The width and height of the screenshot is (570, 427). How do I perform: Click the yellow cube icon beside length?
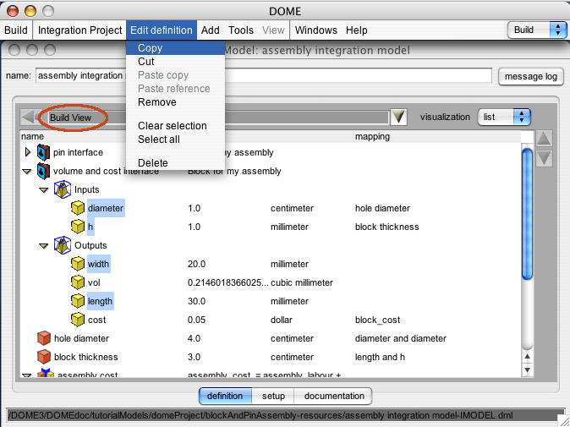[x=78, y=301]
